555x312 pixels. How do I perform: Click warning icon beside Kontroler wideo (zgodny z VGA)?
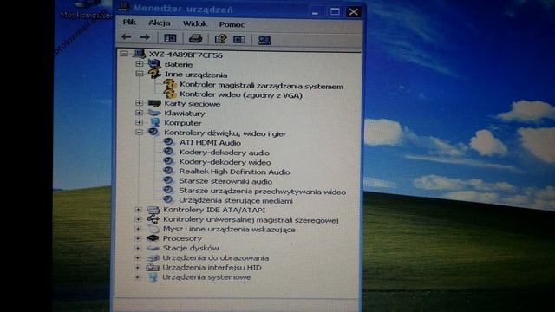[x=170, y=94]
